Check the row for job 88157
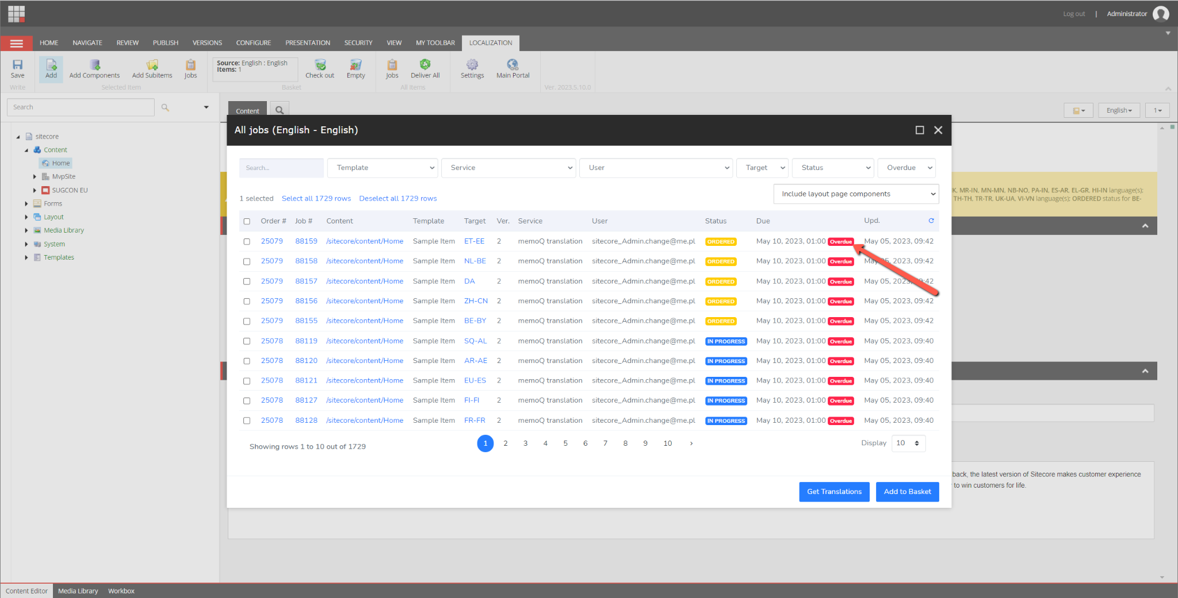1178x598 pixels. pos(247,281)
